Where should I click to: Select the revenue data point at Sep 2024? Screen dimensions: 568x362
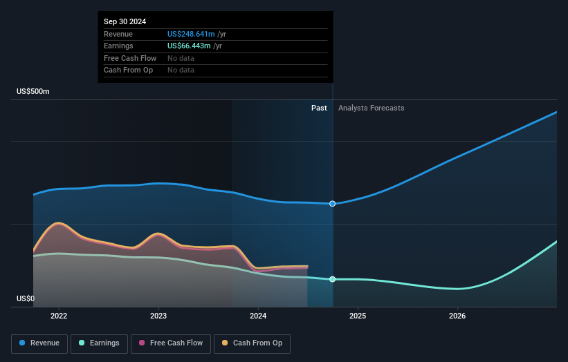coord(333,204)
